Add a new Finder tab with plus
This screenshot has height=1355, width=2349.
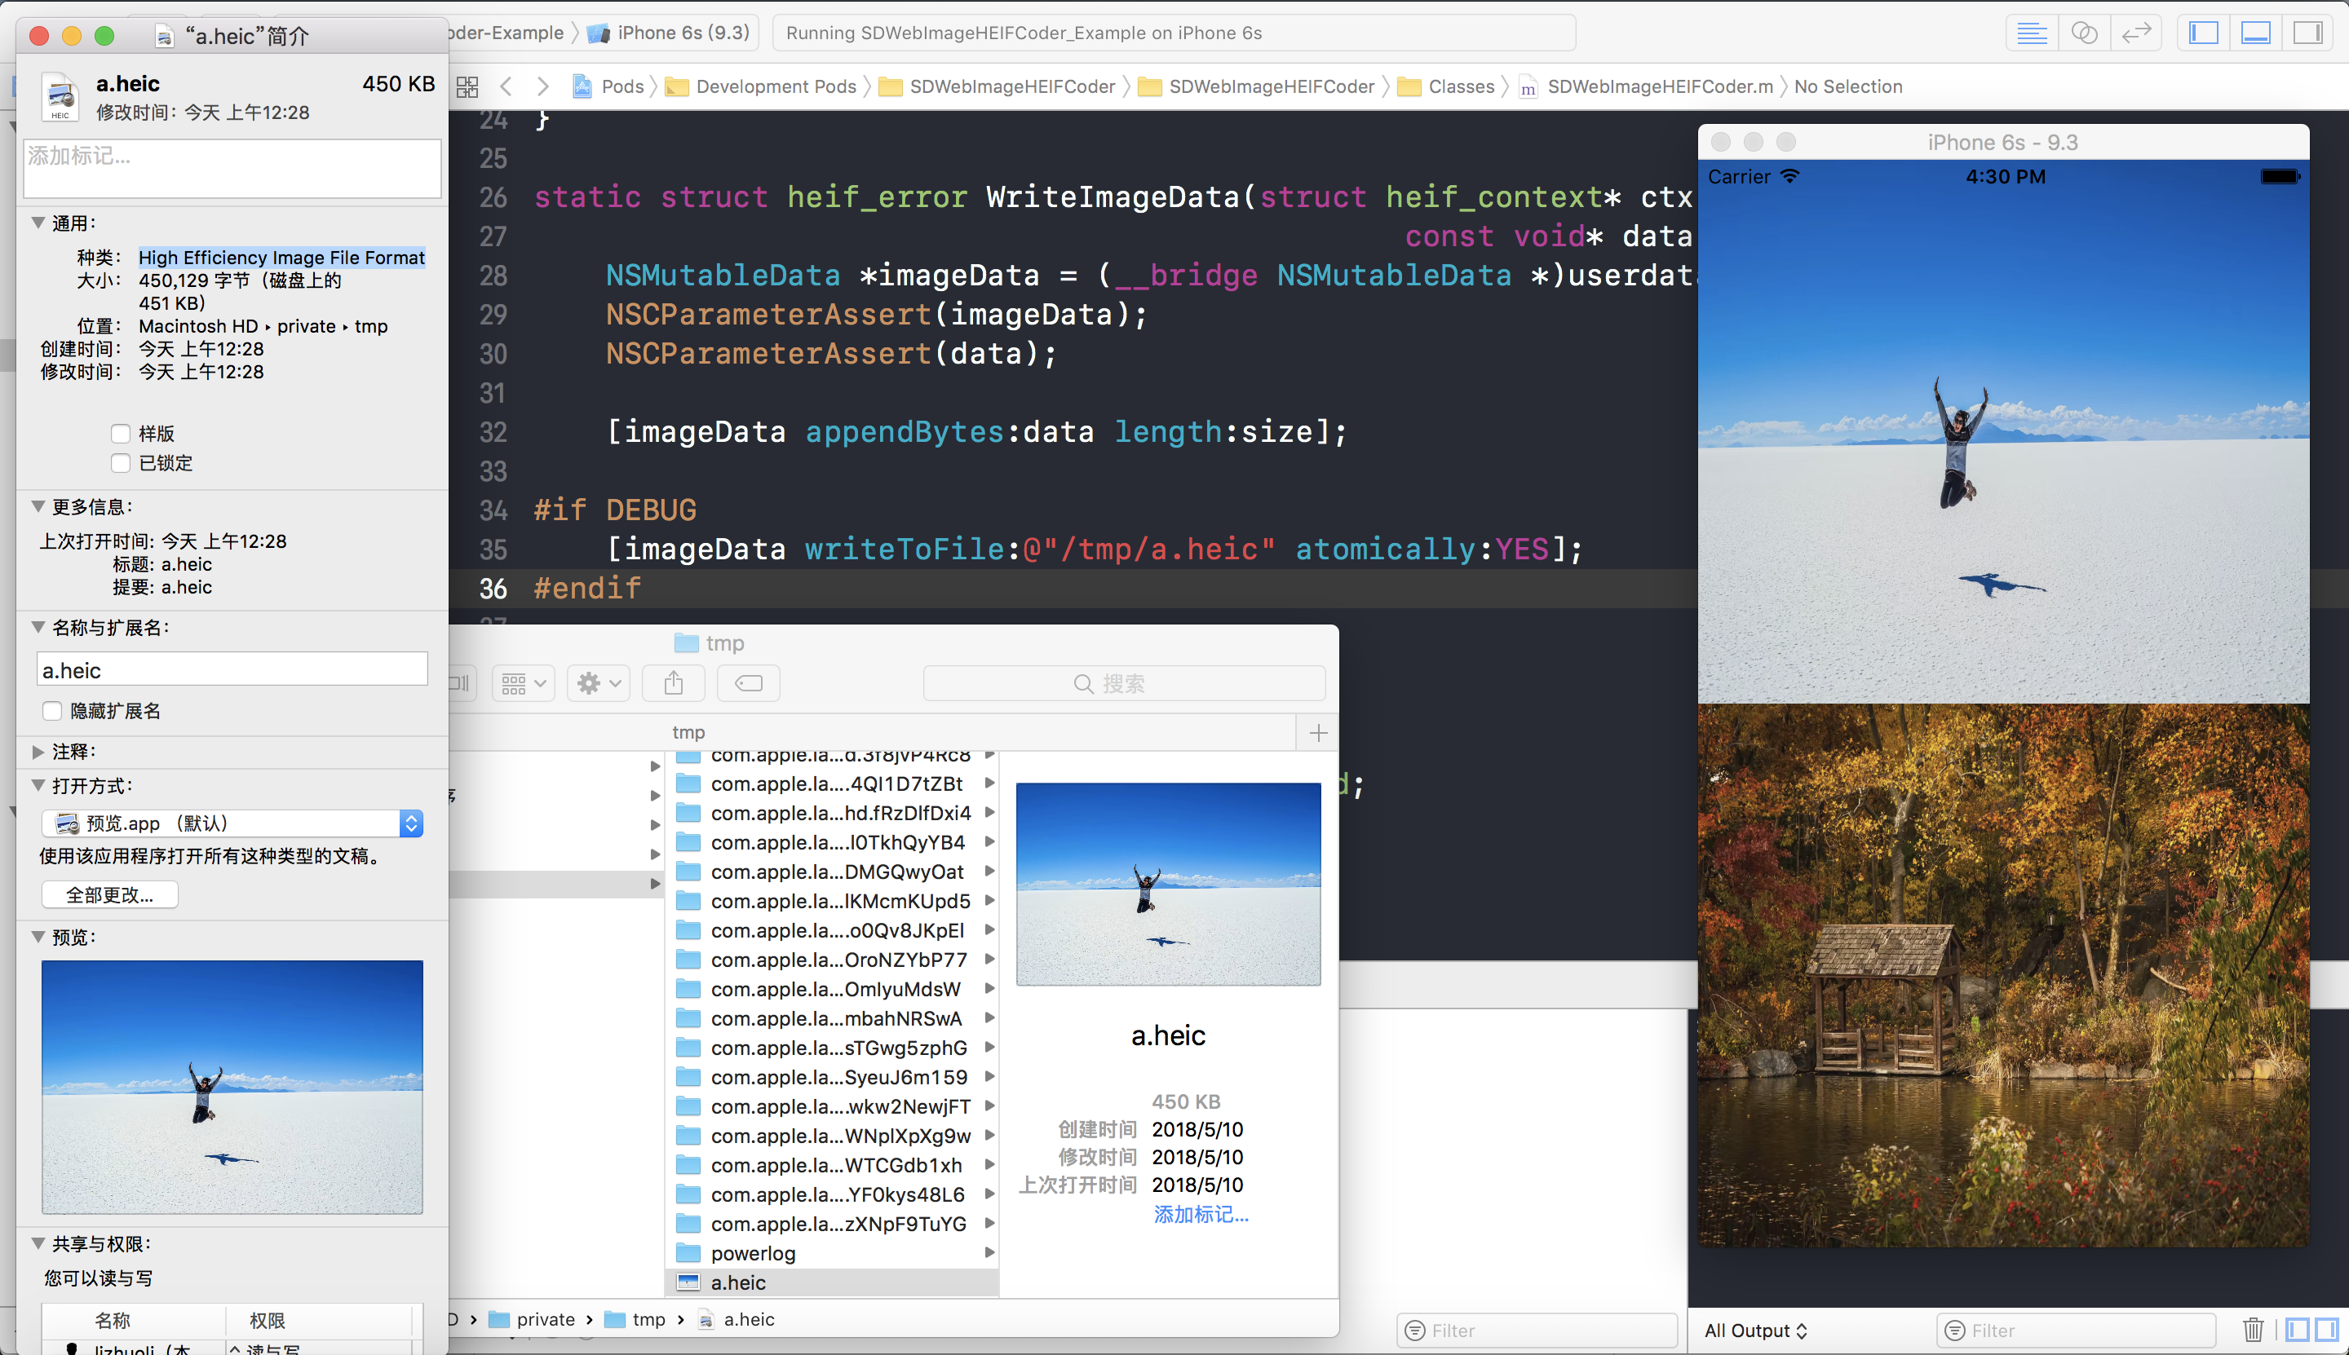coord(1318,733)
